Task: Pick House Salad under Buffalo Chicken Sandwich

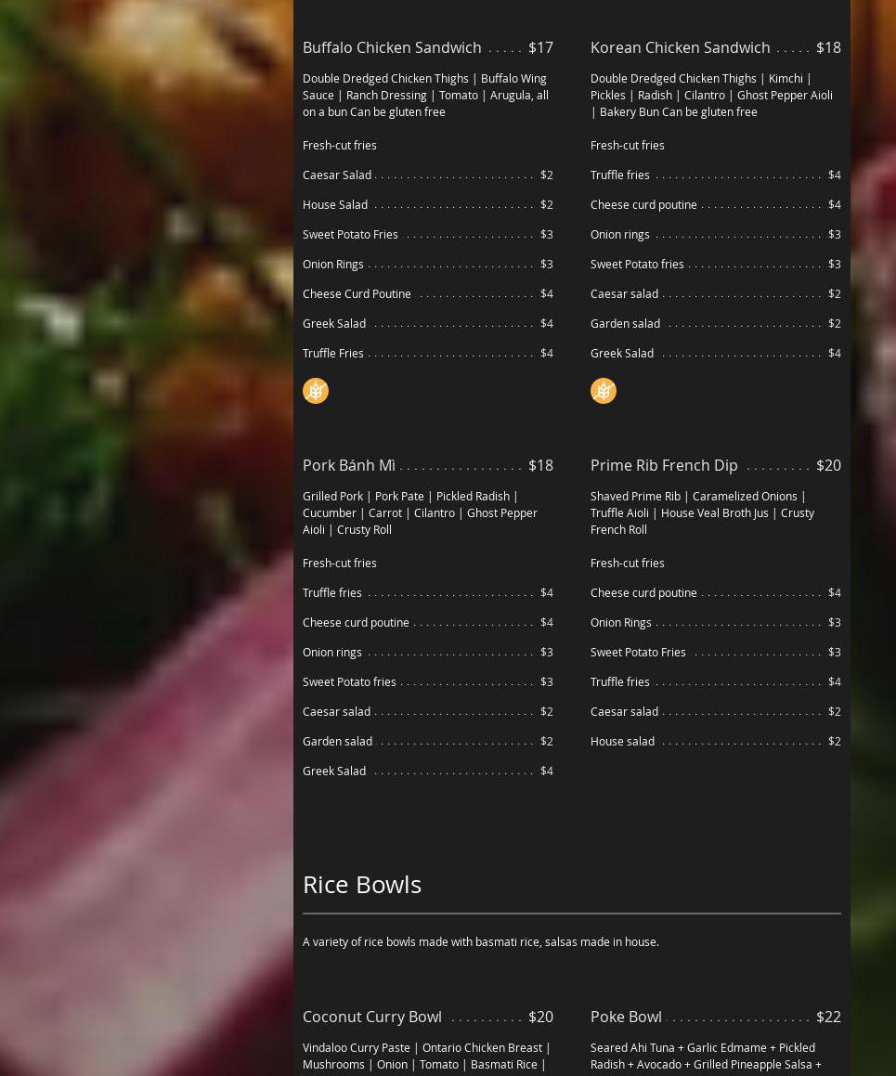Action: click(x=335, y=204)
